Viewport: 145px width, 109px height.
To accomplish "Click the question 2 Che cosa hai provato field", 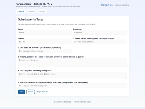I will coord(45,51).
